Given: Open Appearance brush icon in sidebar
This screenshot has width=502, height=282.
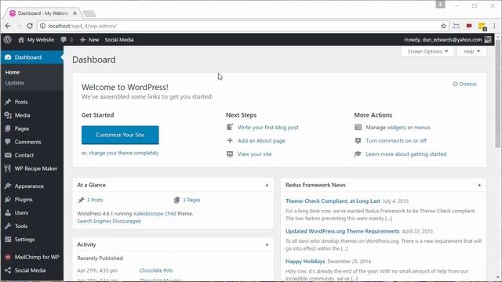Looking at the screenshot, I should [8, 186].
